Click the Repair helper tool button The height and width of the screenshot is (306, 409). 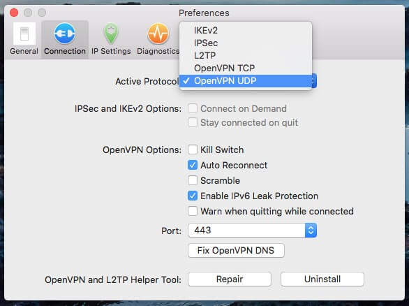(230, 279)
